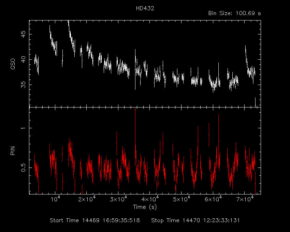Screen dimensions: 290x232
Task: Click the Time (s) axis label
Action: (145, 207)
